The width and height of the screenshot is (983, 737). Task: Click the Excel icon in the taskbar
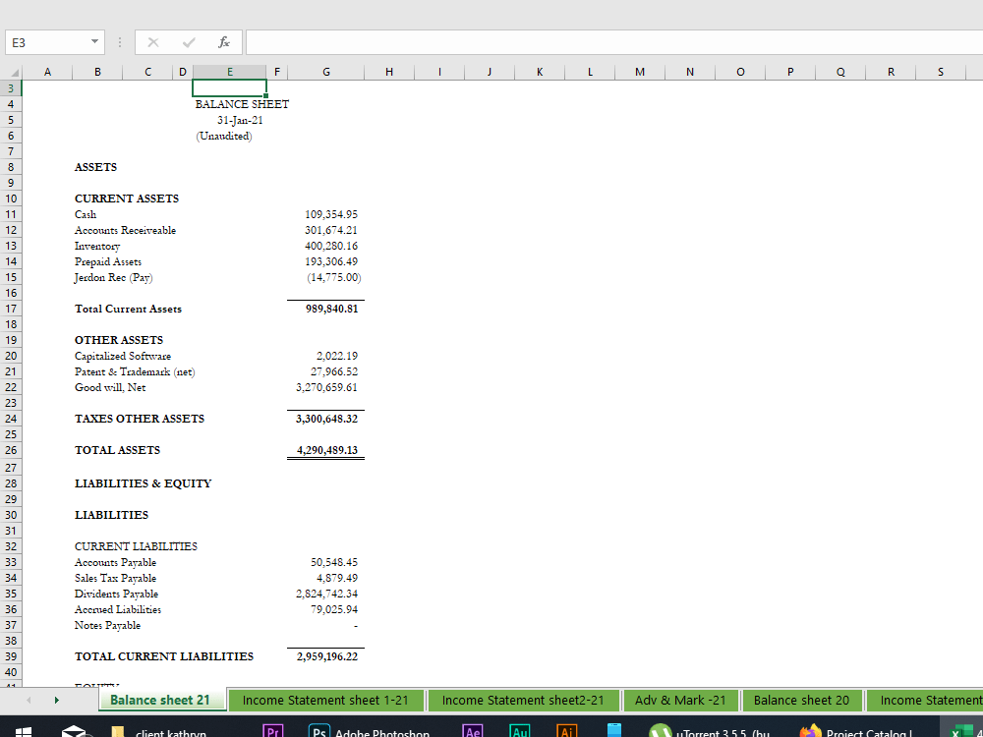(x=962, y=731)
